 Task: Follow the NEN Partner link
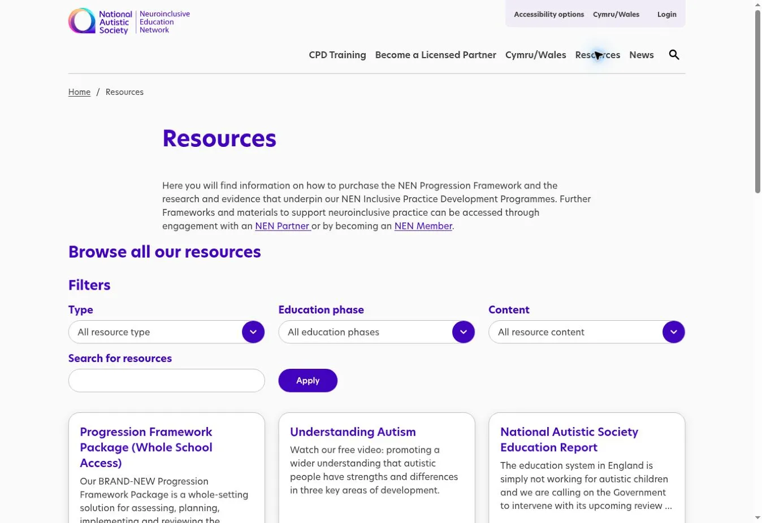[282, 226]
